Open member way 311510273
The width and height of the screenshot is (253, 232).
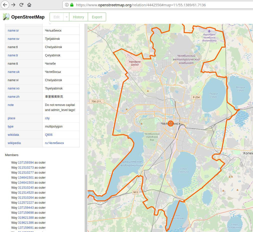tap(26, 168)
